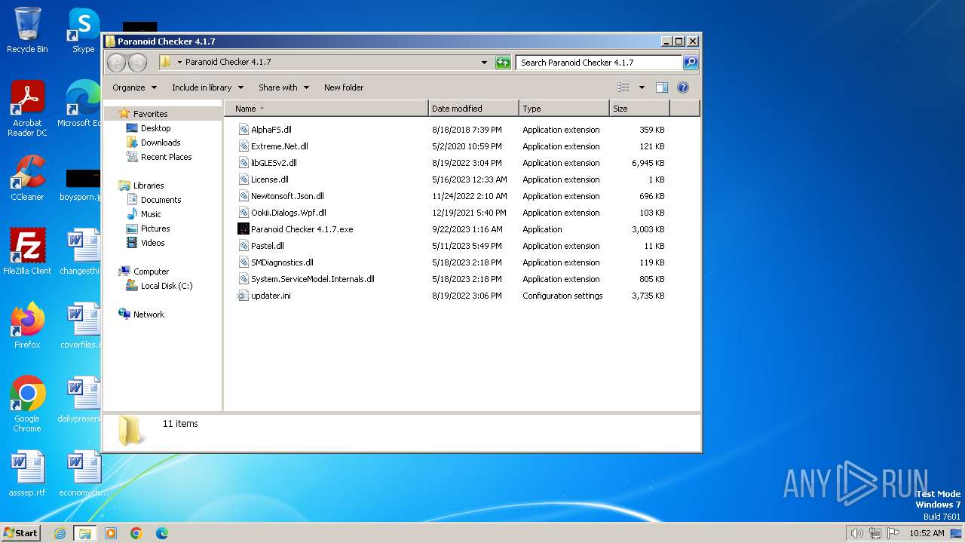
Task: Click the search magnifier button
Action: [x=690, y=63]
